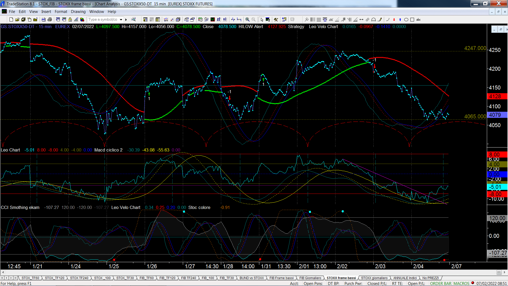Switch to the STOXX giornaliero tab
Screen dimensions: 508x286
[x=374, y=278]
